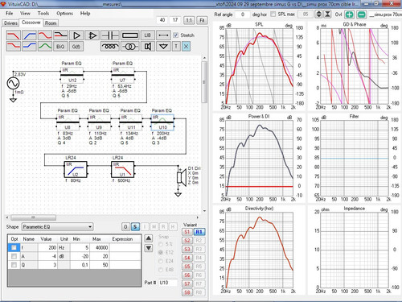Insert the G(f) transfer function block
Image resolution: width=402 pixels, height=302 pixels.
point(76,47)
